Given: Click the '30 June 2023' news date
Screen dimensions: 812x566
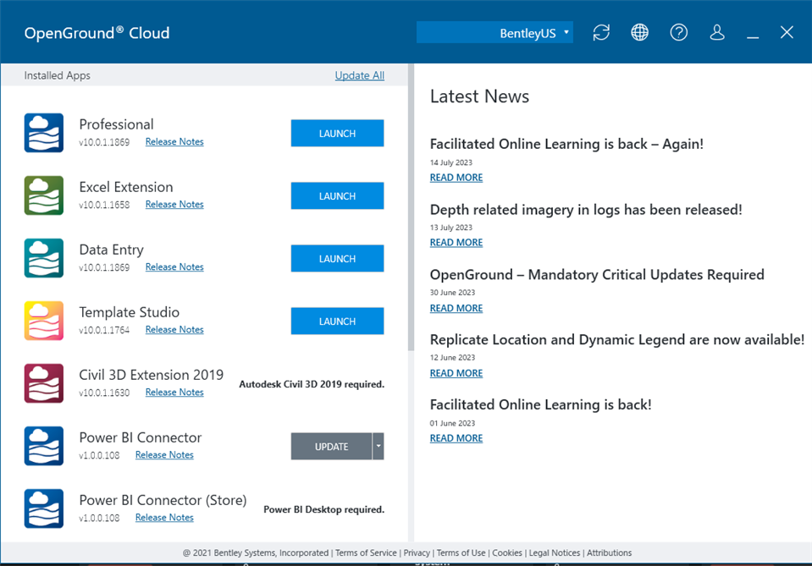Looking at the screenshot, I should tap(452, 293).
